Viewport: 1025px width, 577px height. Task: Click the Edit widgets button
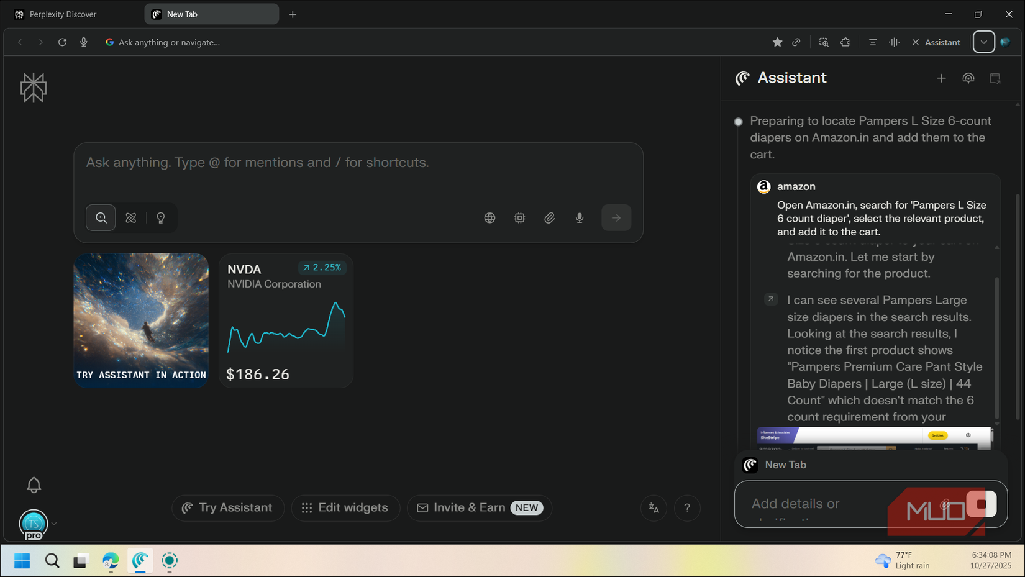345,508
